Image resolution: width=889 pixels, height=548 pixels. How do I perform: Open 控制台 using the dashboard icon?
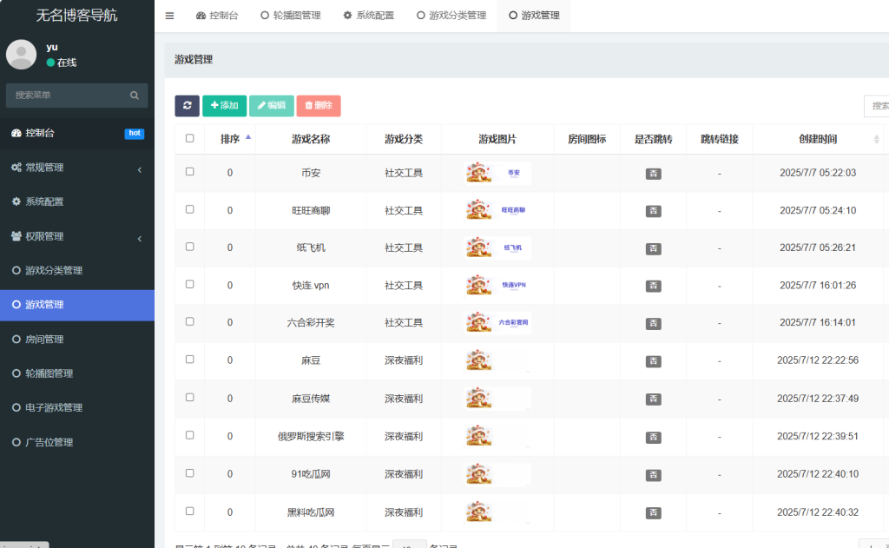(16, 133)
